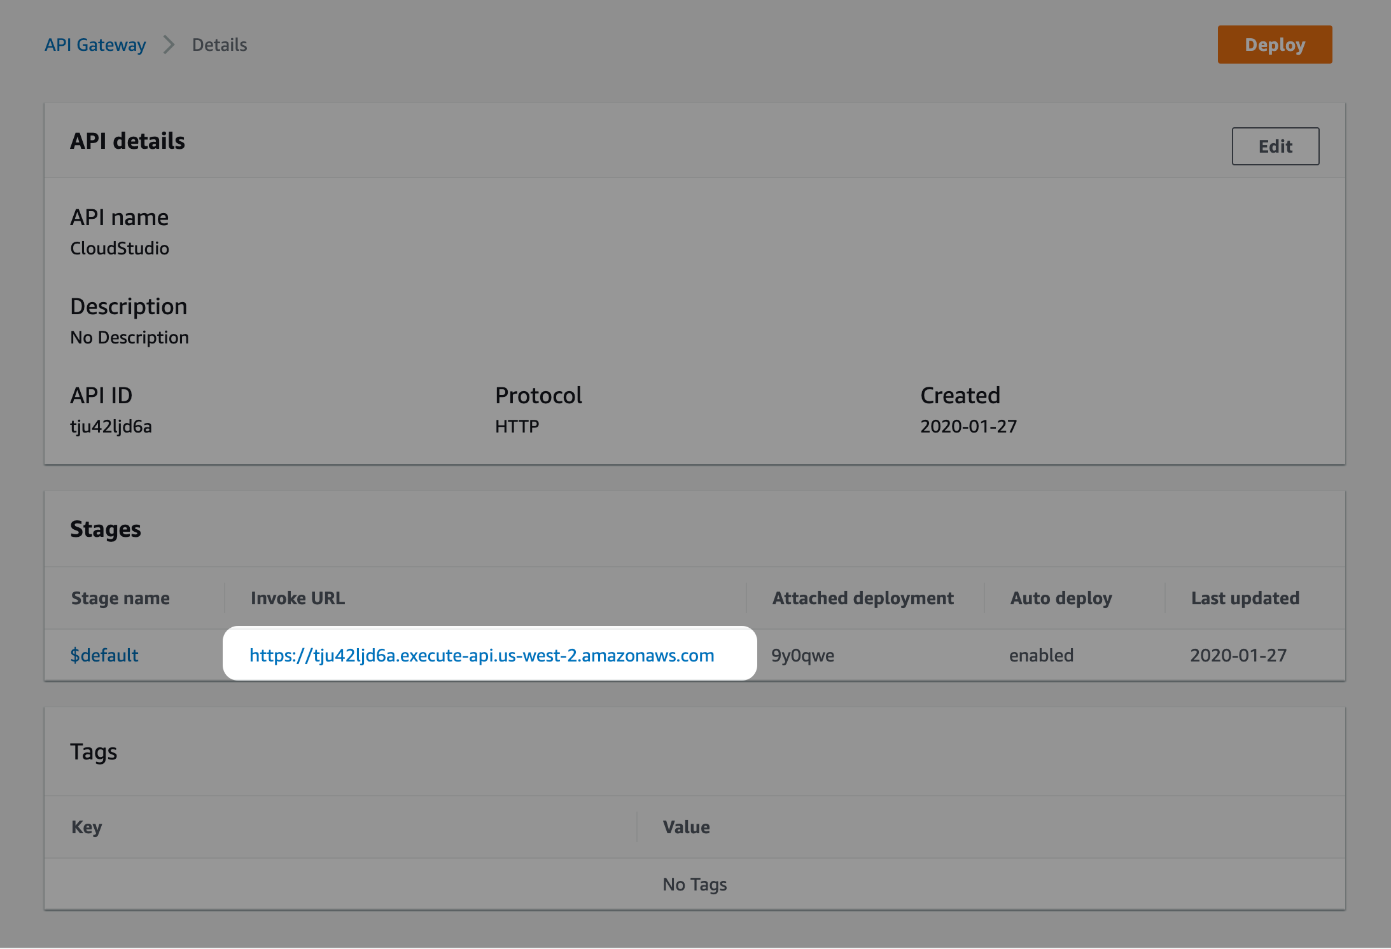Image resolution: width=1391 pixels, height=949 pixels.
Task: Click the No Tags placeholder row
Action: [x=695, y=884]
